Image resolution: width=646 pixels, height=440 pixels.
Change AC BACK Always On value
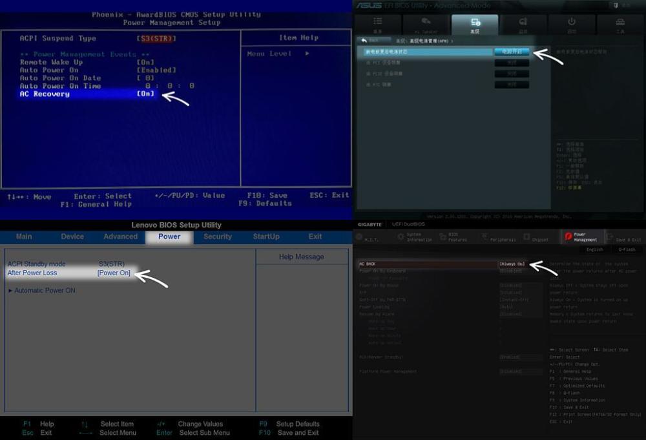pyautogui.click(x=512, y=264)
